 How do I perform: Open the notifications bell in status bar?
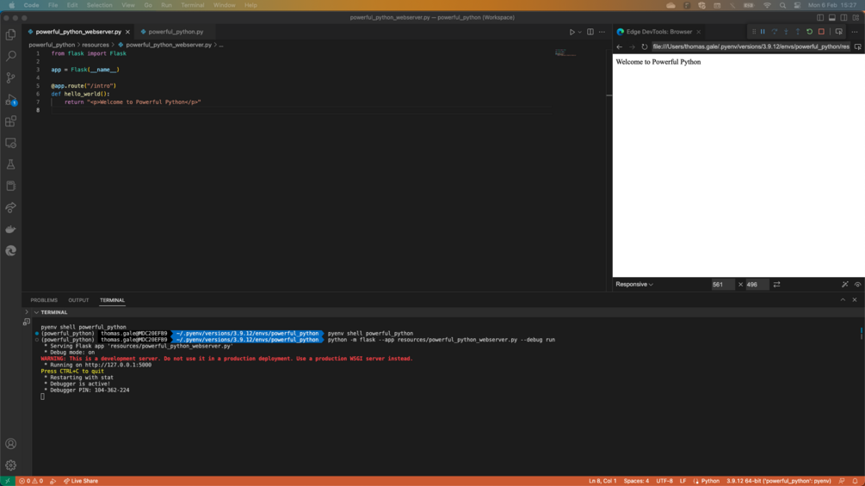pos(855,481)
